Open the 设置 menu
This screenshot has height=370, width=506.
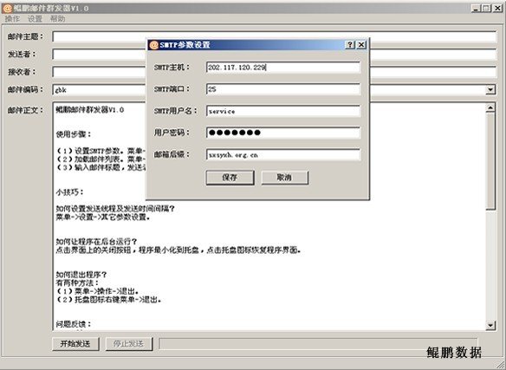(35, 19)
